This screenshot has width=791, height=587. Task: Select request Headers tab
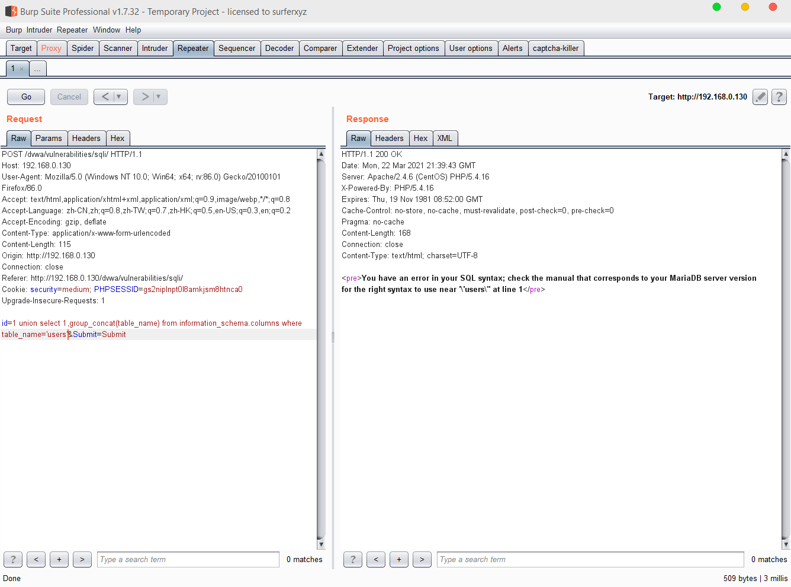click(86, 138)
